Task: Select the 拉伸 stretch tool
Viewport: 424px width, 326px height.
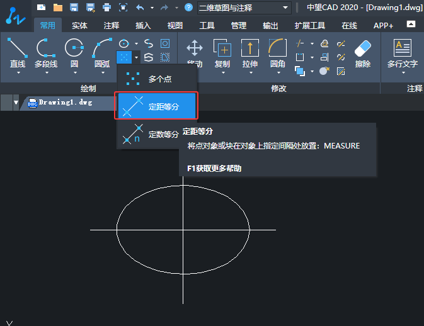Action: point(250,52)
